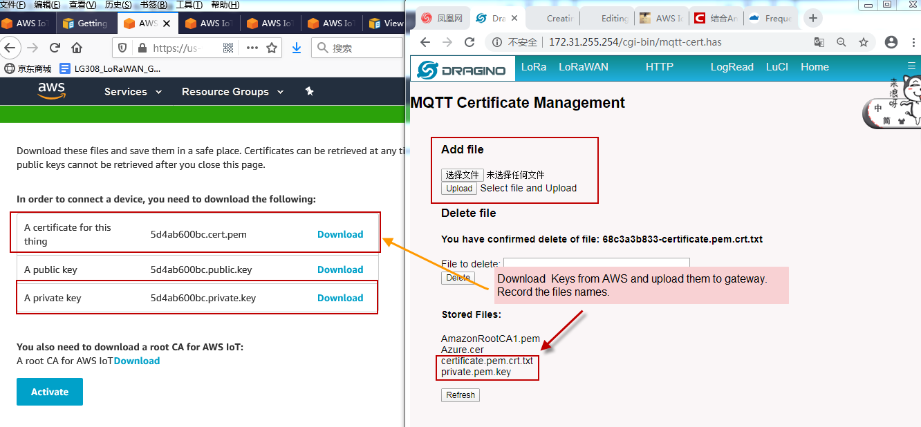921x427 pixels.
Task: Open Firefox 历史(S) menu
Action: click(x=118, y=5)
